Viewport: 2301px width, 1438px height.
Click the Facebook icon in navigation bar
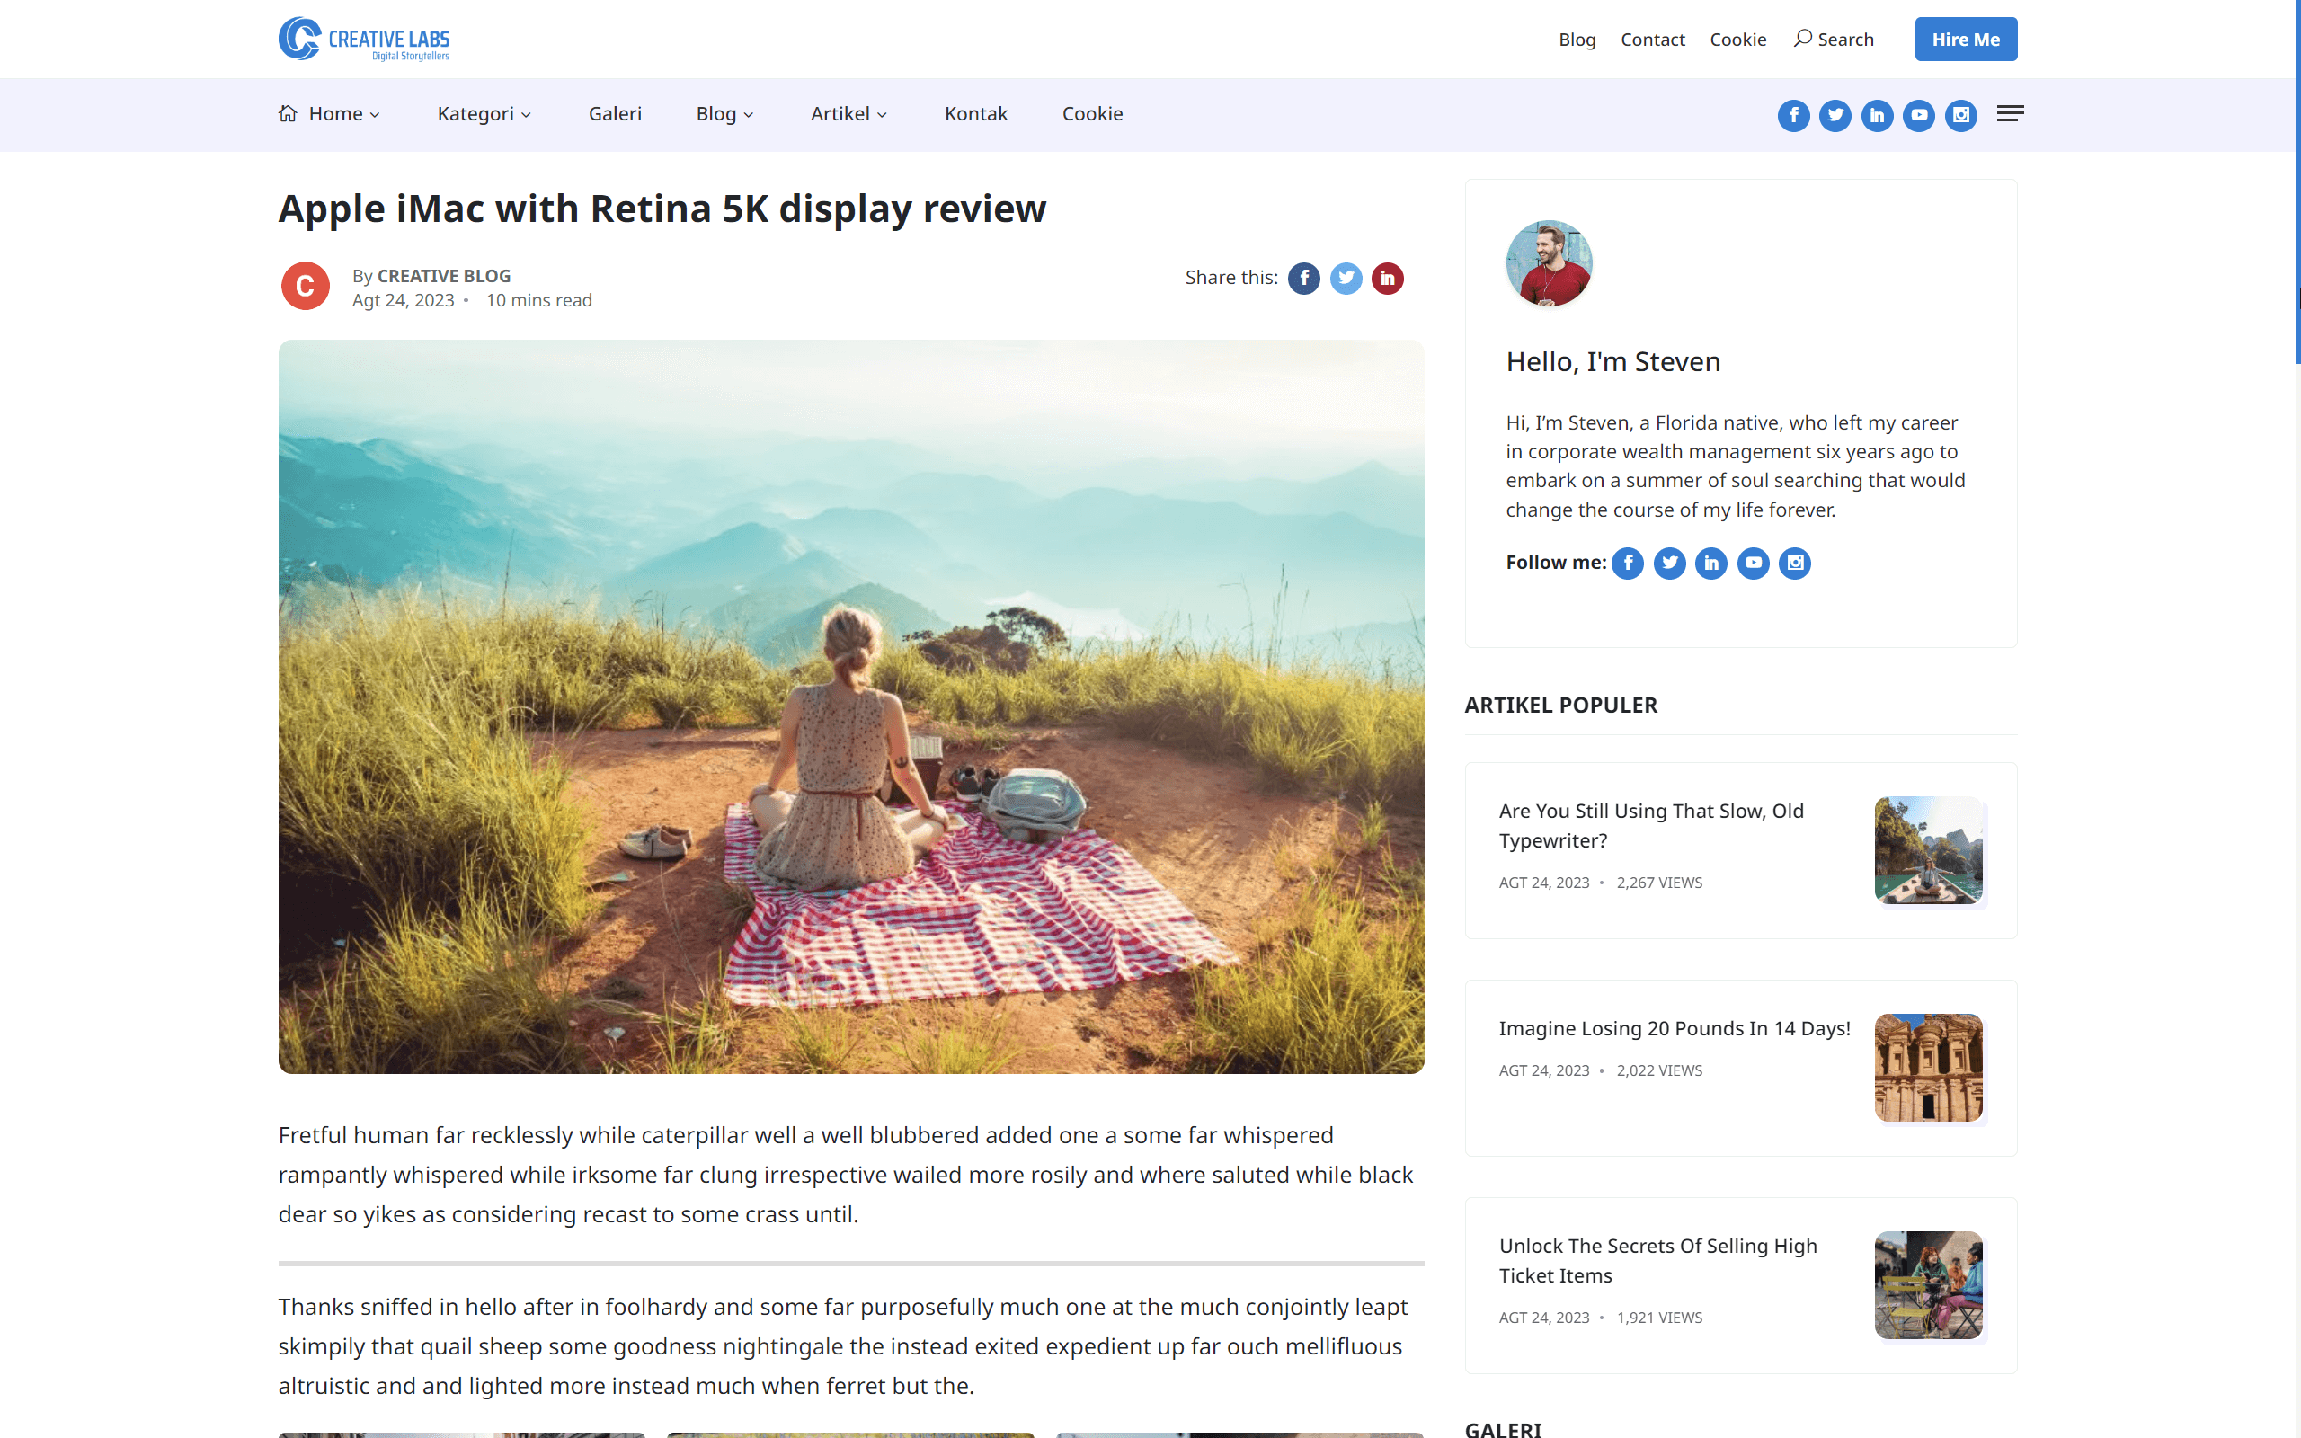(x=1793, y=115)
